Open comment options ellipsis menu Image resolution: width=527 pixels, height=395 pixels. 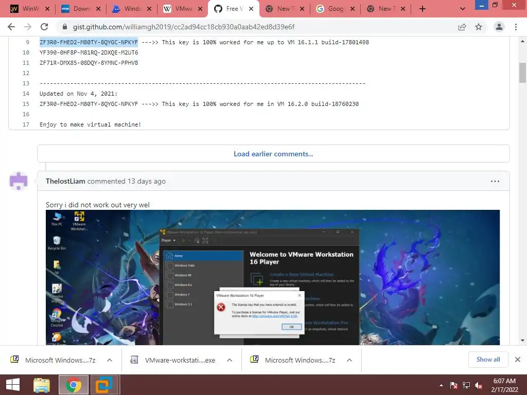tap(495, 182)
